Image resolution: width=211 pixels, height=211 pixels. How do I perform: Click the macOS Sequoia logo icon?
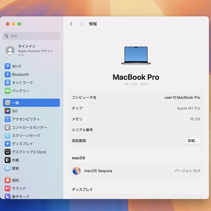[x=77, y=171]
